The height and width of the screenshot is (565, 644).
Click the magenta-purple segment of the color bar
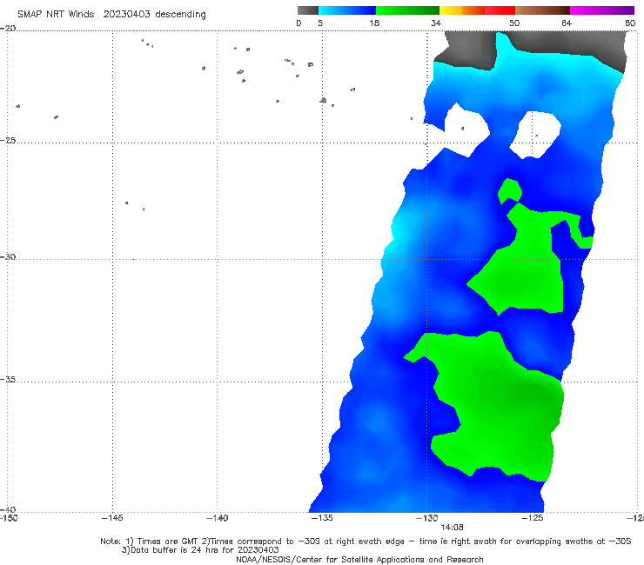(x=602, y=10)
